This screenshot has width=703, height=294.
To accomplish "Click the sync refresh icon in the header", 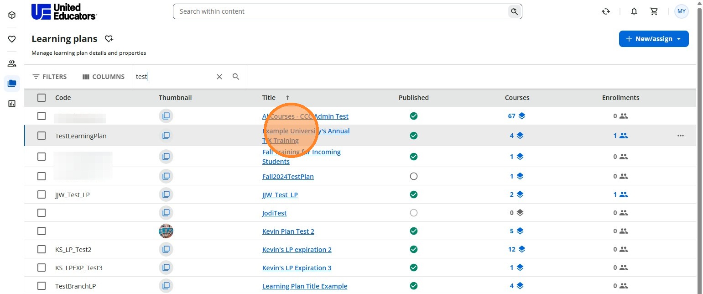I will click(606, 12).
